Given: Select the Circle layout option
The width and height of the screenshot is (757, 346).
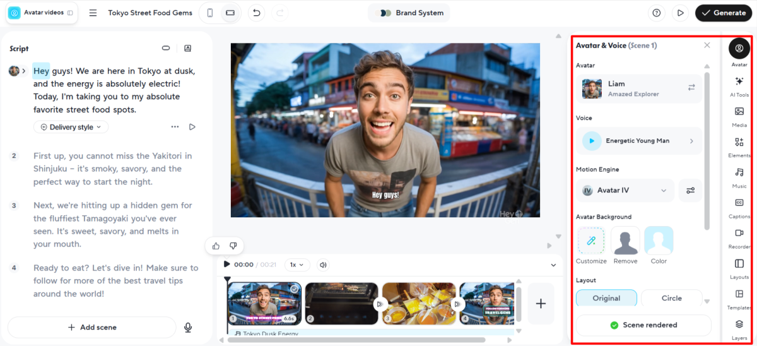Looking at the screenshot, I should 672,298.
